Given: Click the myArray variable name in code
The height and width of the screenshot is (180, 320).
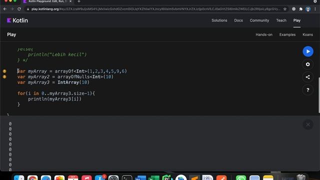Looking at the screenshot, I should (37, 71).
